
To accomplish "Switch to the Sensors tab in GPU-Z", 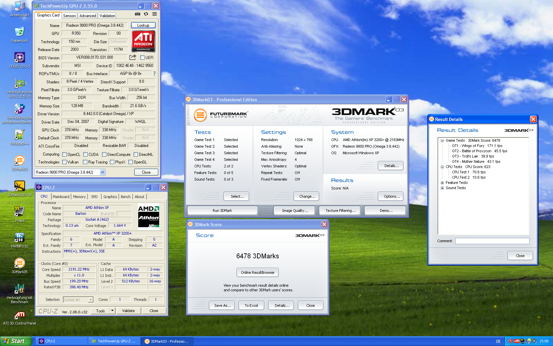I will point(69,15).
